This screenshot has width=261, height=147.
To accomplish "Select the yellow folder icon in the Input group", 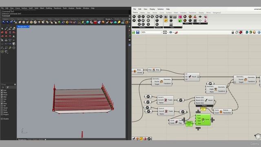I will click(166, 21).
